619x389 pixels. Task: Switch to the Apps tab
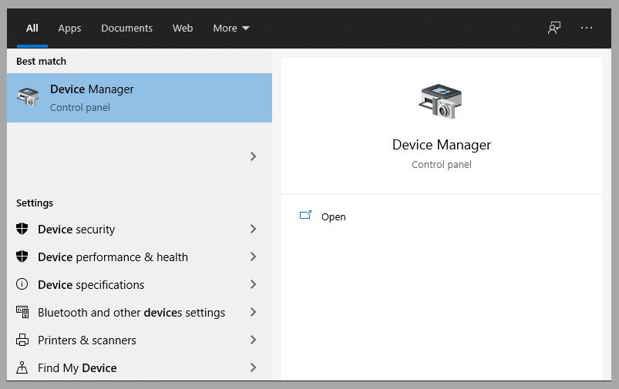(69, 29)
